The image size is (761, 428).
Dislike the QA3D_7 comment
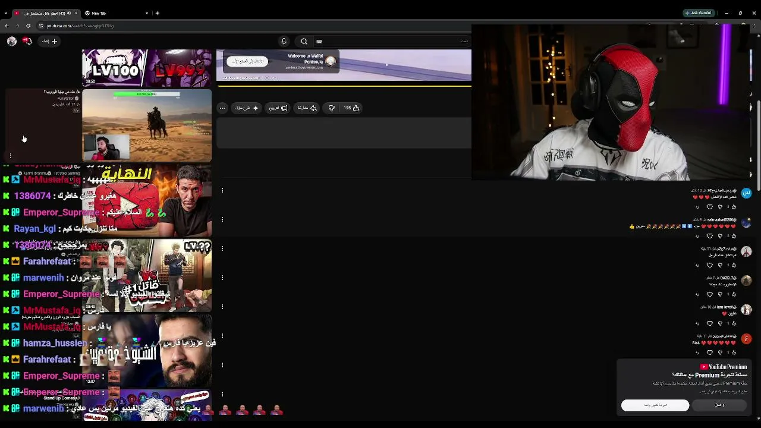pos(721,294)
